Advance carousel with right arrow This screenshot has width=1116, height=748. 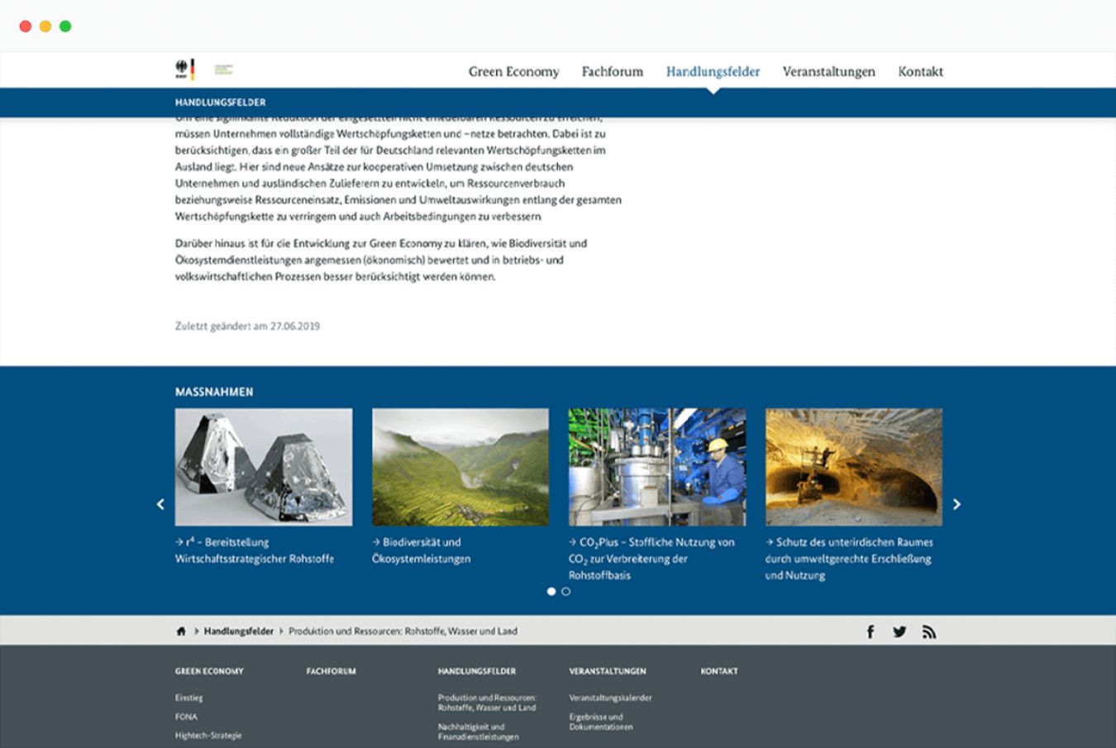[956, 504]
